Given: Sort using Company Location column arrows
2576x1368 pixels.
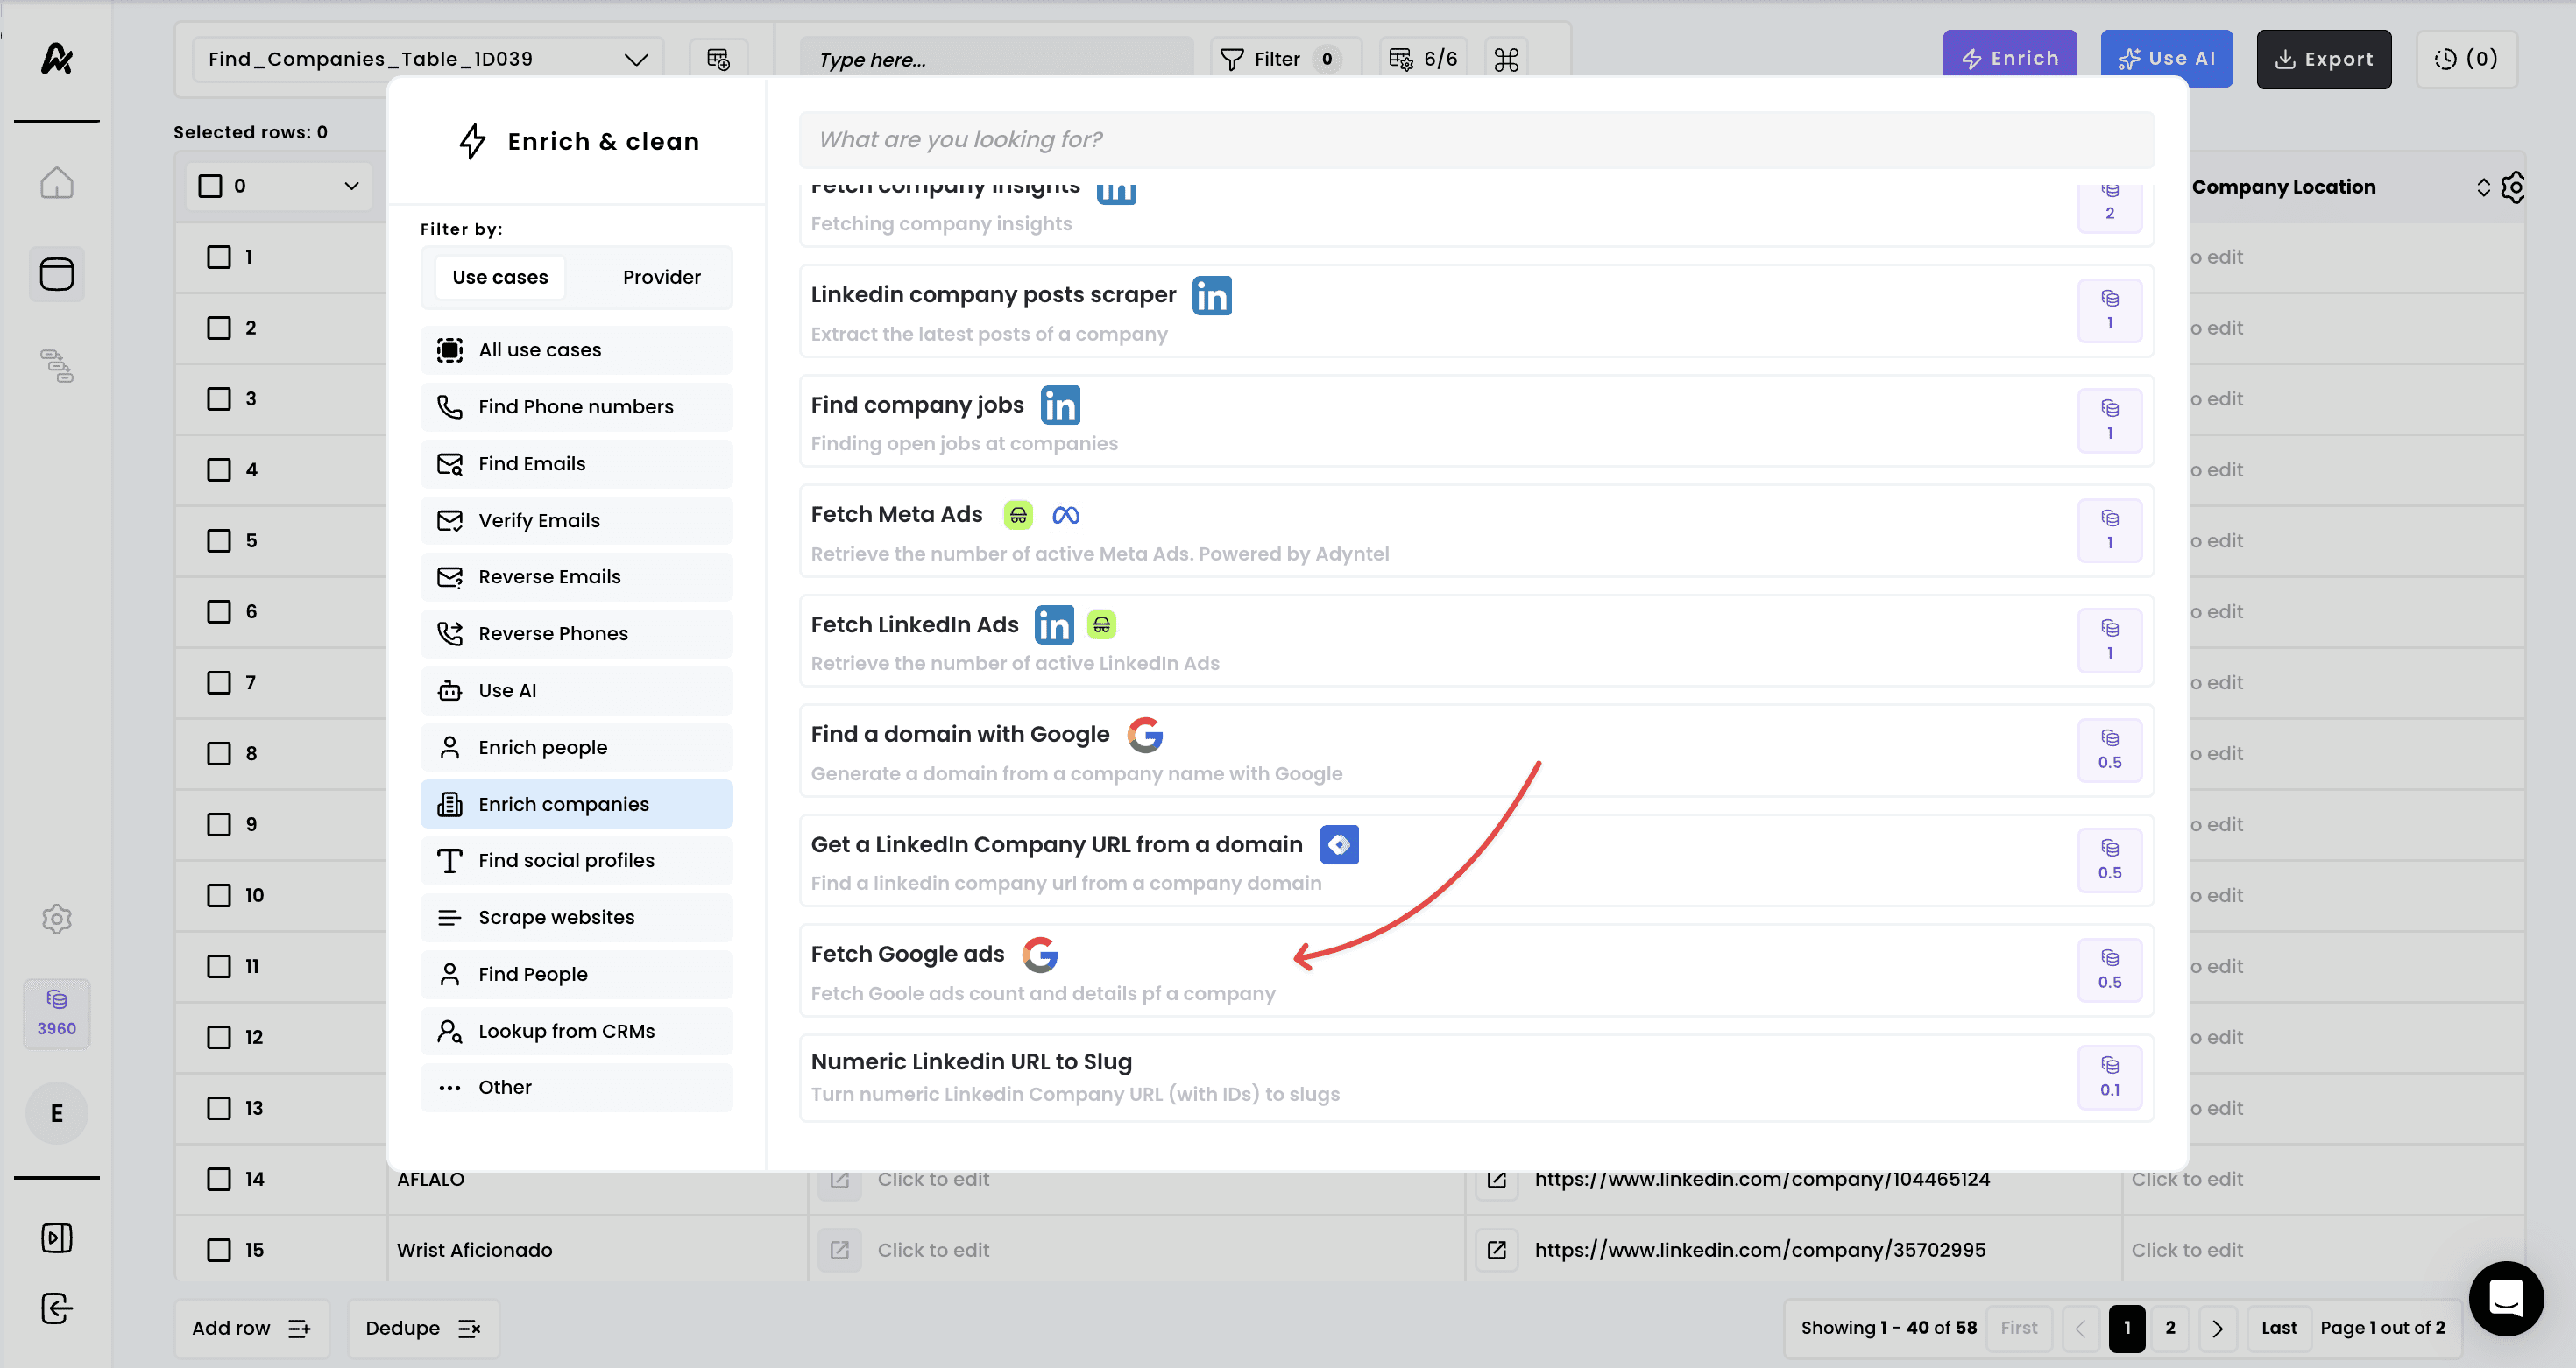Looking at the screenshot, I should tap(2483, 187).
